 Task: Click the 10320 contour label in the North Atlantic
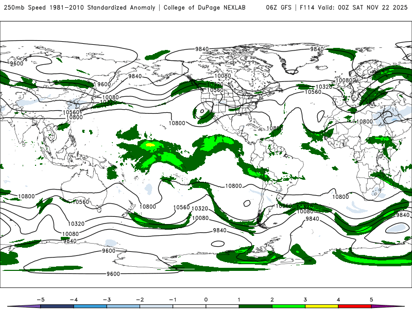coord(324,87)
